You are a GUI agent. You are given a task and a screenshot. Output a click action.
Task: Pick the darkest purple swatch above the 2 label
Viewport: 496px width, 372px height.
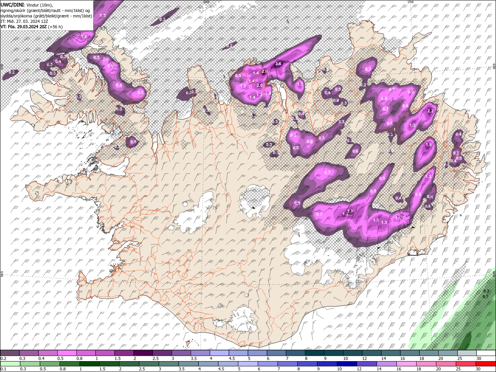pyautogui.click(x=143, y=353)
